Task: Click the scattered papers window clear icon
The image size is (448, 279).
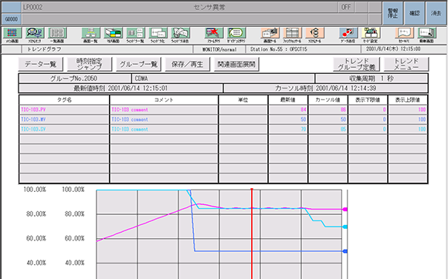Action: [x=180, y=33]
